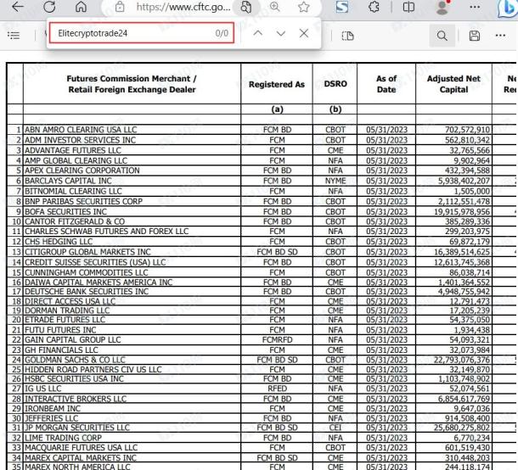Image resolution: width=518 pixels, height=470 pixels.
Task: Select CHS HEDGING LLC
Action: point(59,242)
